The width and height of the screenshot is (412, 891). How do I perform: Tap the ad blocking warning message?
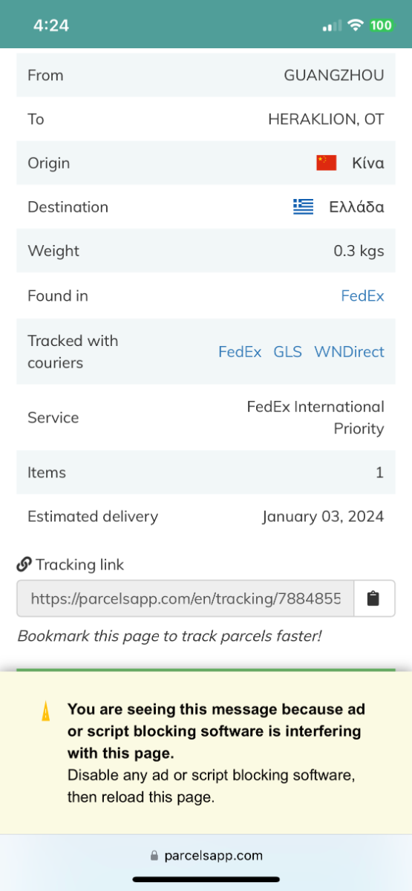[215, 754]
